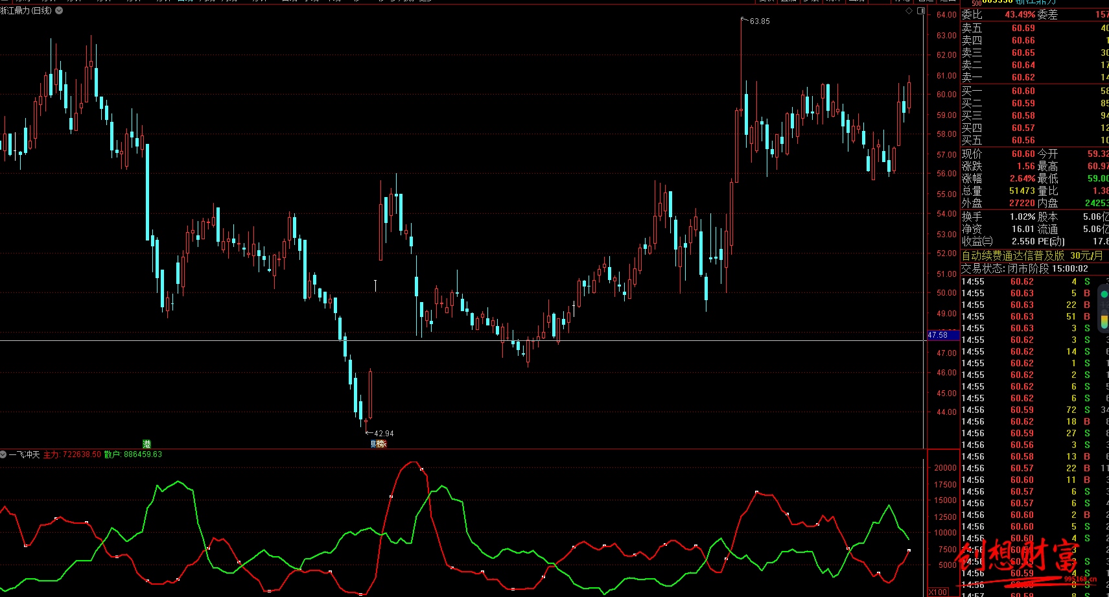This screenshot has width=1109, height=597.
Task: Click the diamond icon above price axis
Action: [x=909, y=11]
